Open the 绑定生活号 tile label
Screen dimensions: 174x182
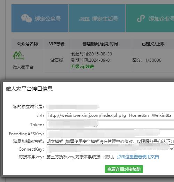pyautogui.click(x=105, y=18)
